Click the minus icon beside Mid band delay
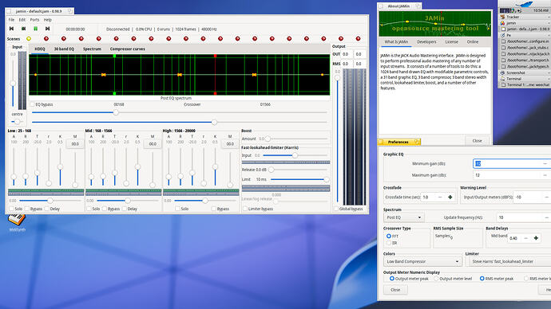Viewport: 551px width, 309px height. click(x=525, y=238)
